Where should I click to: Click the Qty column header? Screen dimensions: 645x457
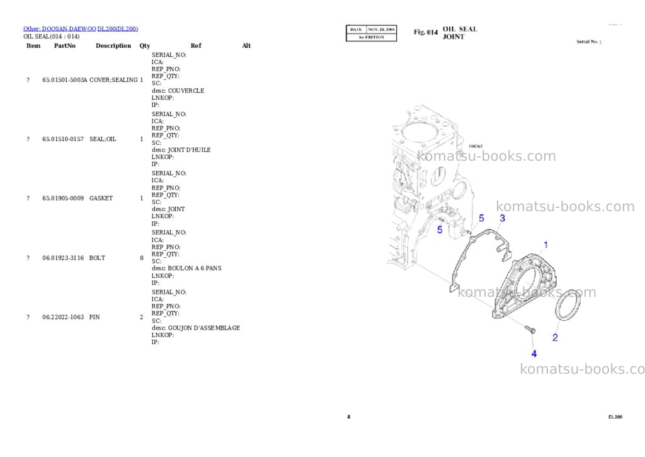pos(145,45)
